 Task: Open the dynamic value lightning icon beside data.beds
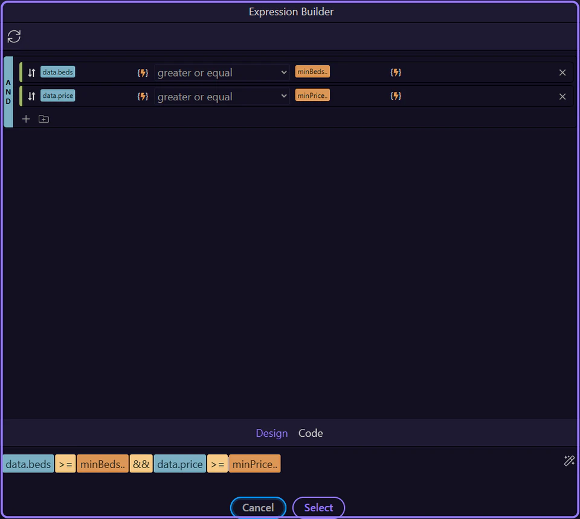(143, 72)
